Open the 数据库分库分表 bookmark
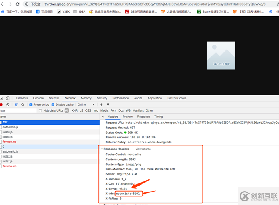Screen dimensions: 279x205 pyautogui.click(x=105, y=11)
